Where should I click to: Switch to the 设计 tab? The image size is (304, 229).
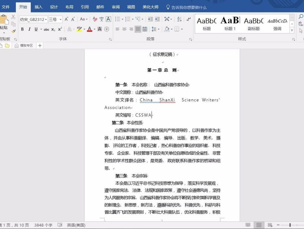(54, 7)
